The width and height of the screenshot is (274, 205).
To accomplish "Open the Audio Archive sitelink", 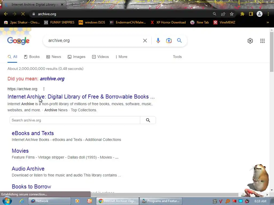I will [28, 169].
